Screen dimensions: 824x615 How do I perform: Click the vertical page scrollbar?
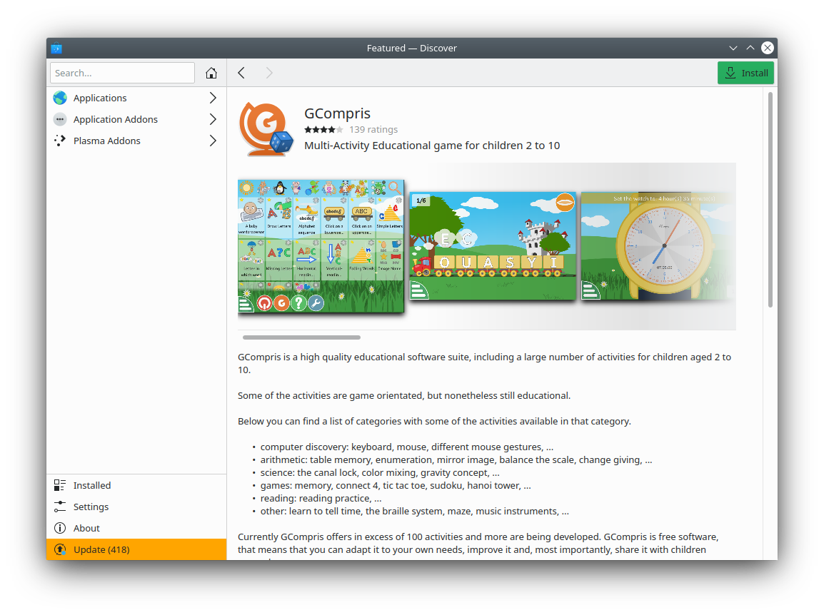pos(770,200)
